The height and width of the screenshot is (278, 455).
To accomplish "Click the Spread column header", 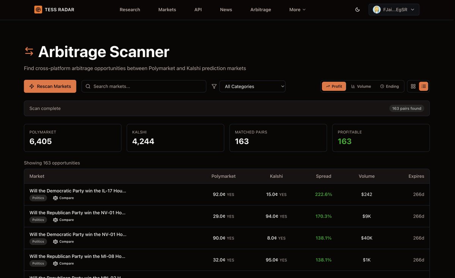I will (x=323, y=176).
